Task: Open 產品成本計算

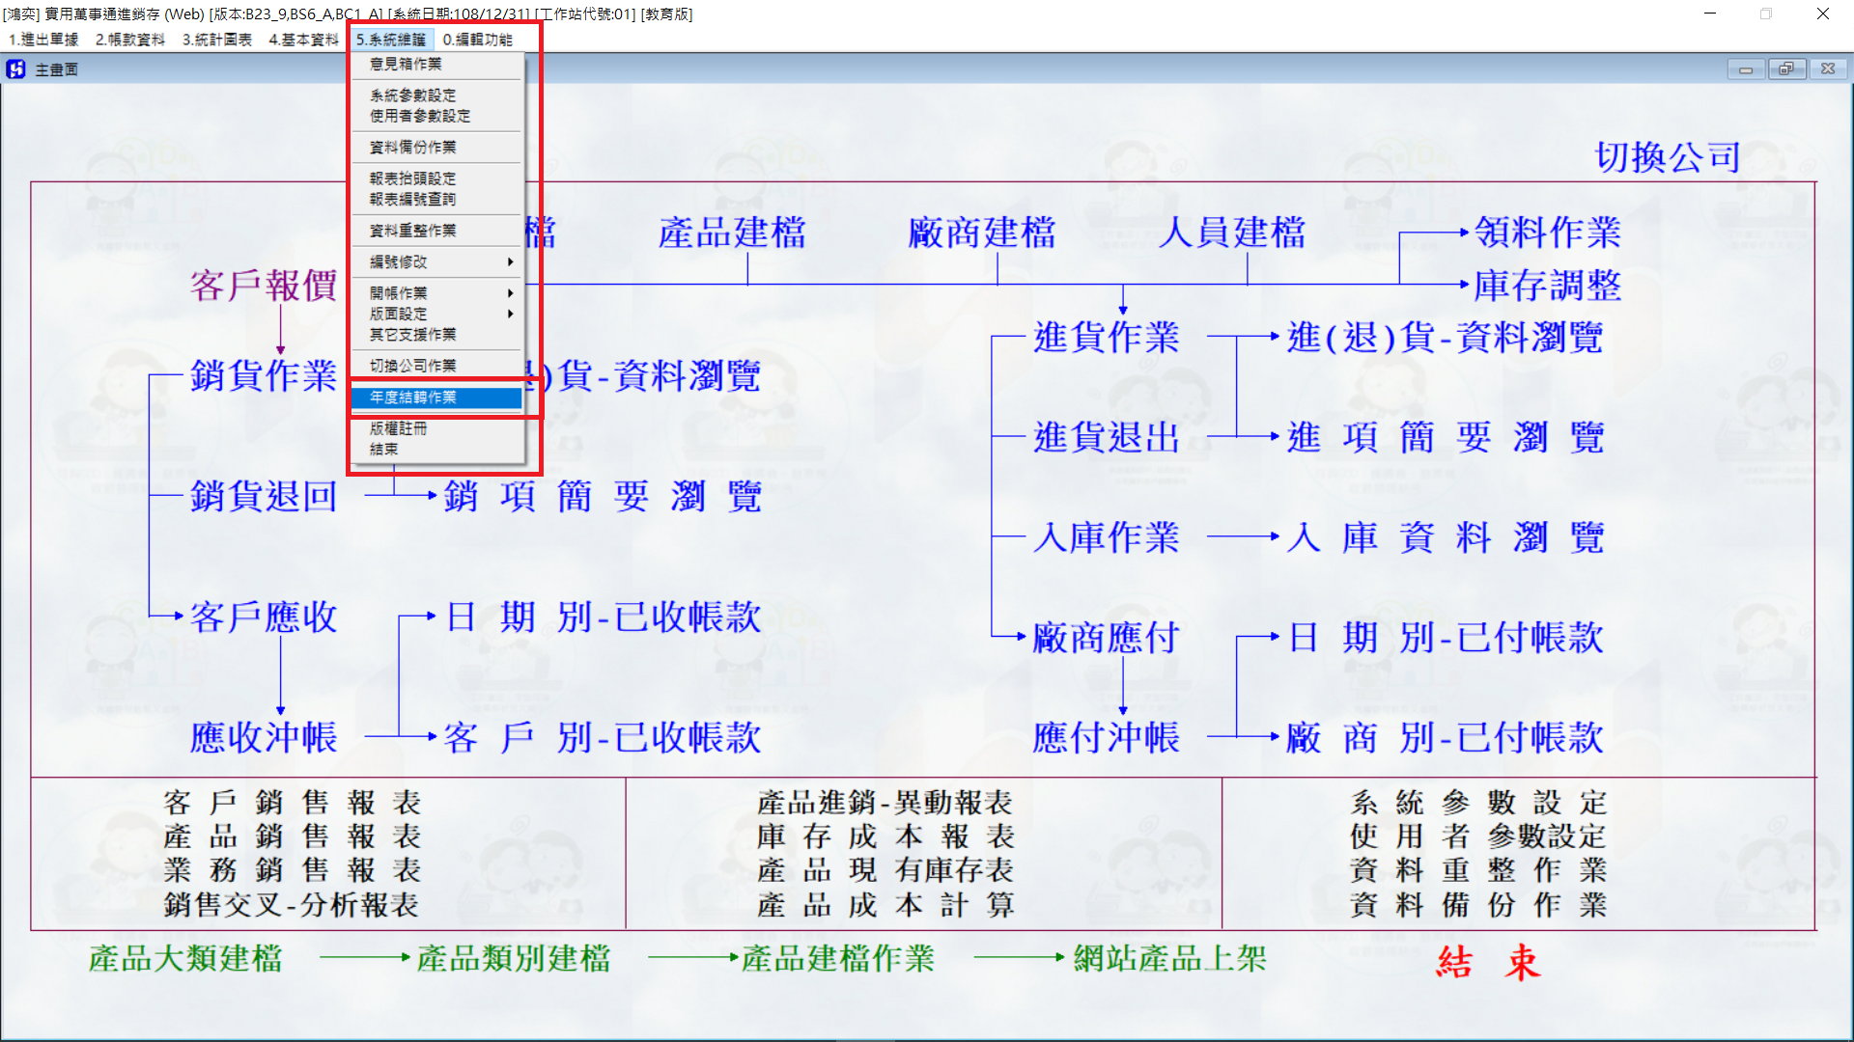Action: pos(885,905)
